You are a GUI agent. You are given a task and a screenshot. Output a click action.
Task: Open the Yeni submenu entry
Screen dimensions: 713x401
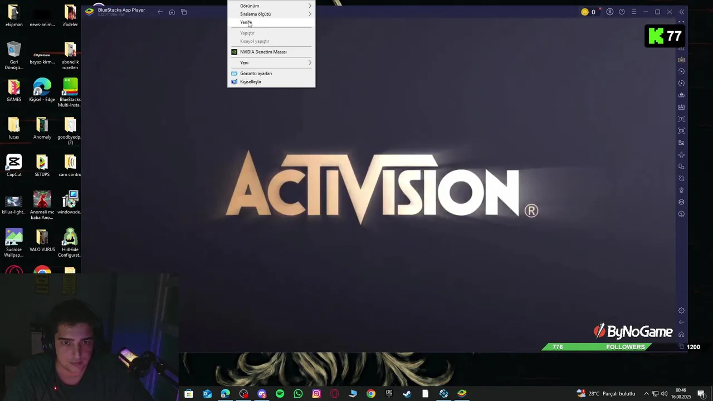click(271, 62)
